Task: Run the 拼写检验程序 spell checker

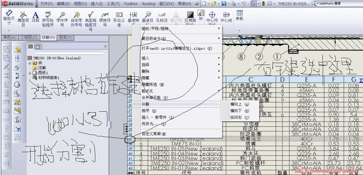Action: [48, 19]
